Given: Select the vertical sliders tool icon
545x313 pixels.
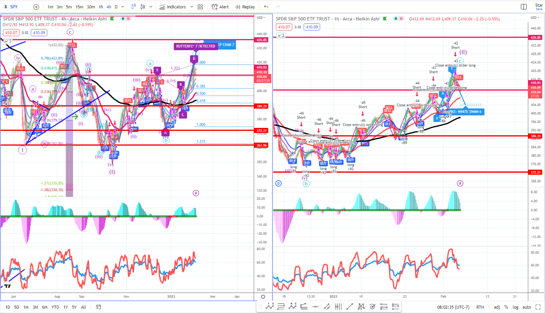Looking at the screenshot, I should click(338, 306).
